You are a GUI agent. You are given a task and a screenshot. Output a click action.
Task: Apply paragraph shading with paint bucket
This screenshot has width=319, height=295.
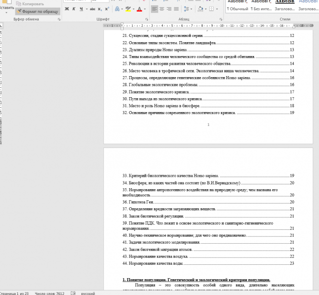(200, 9)
